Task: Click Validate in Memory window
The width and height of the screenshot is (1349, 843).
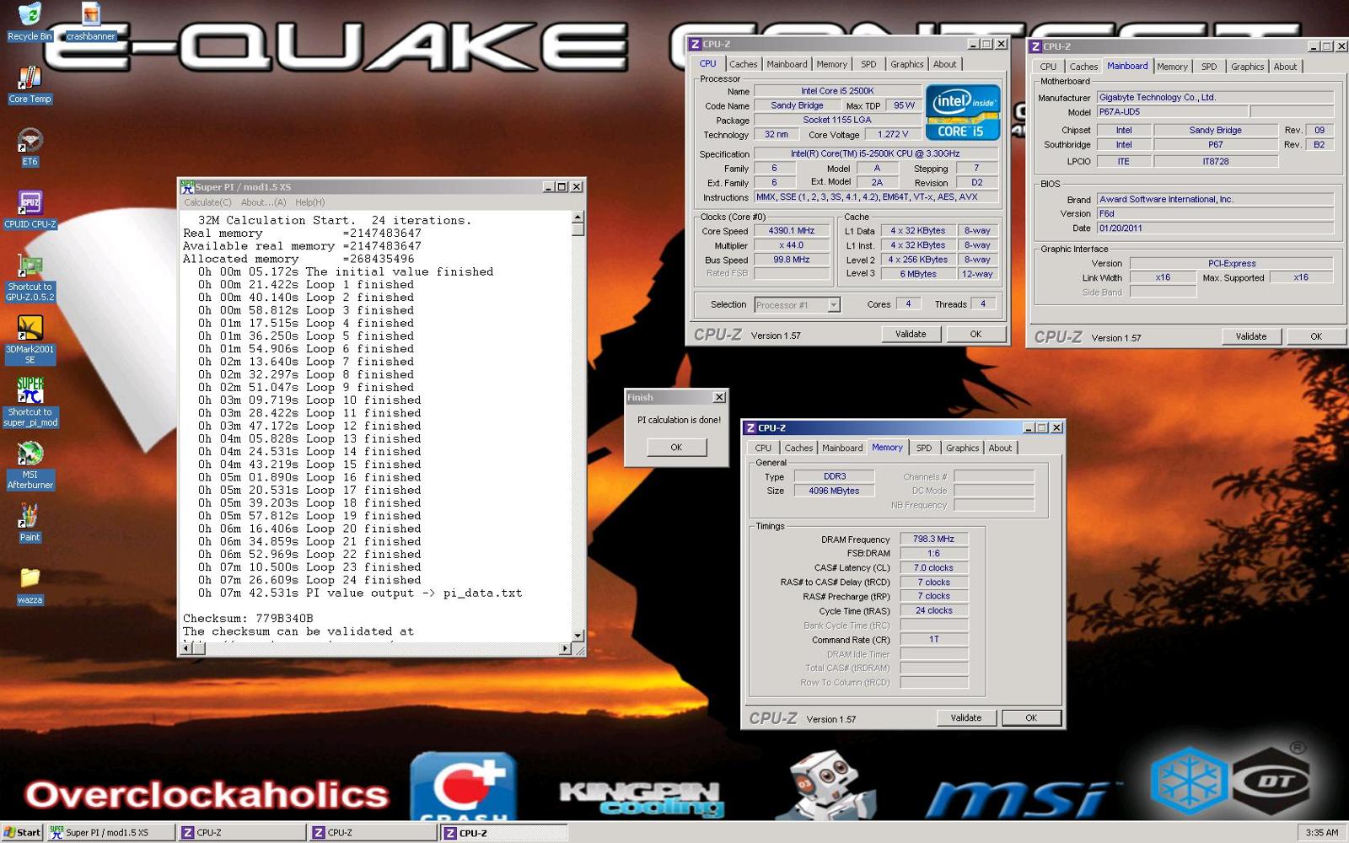Action: [966, 717]
